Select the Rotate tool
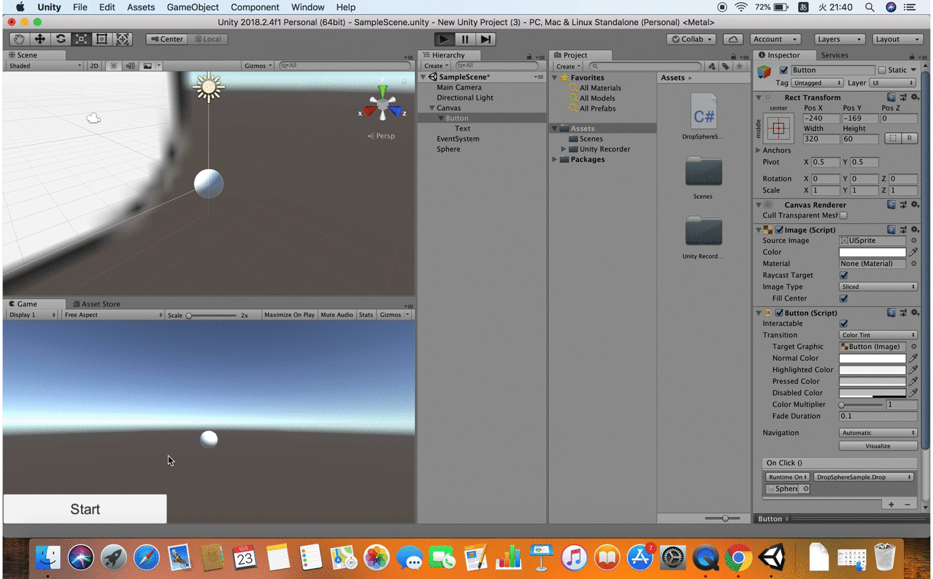The width and height of the screenshot is (933, 579). [x=60, y=39]
